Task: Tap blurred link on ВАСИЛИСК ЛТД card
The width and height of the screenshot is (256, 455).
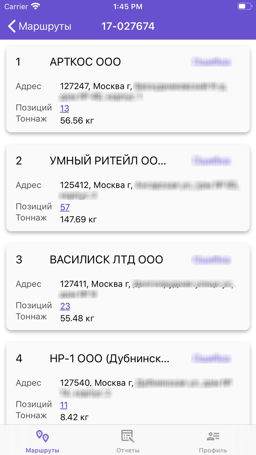Action: point(212,260)
